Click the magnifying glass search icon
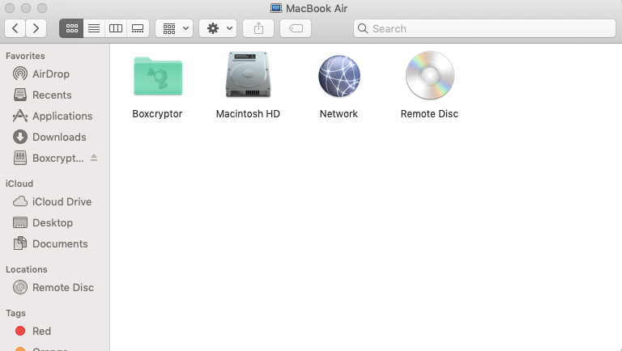 (363, 28)
